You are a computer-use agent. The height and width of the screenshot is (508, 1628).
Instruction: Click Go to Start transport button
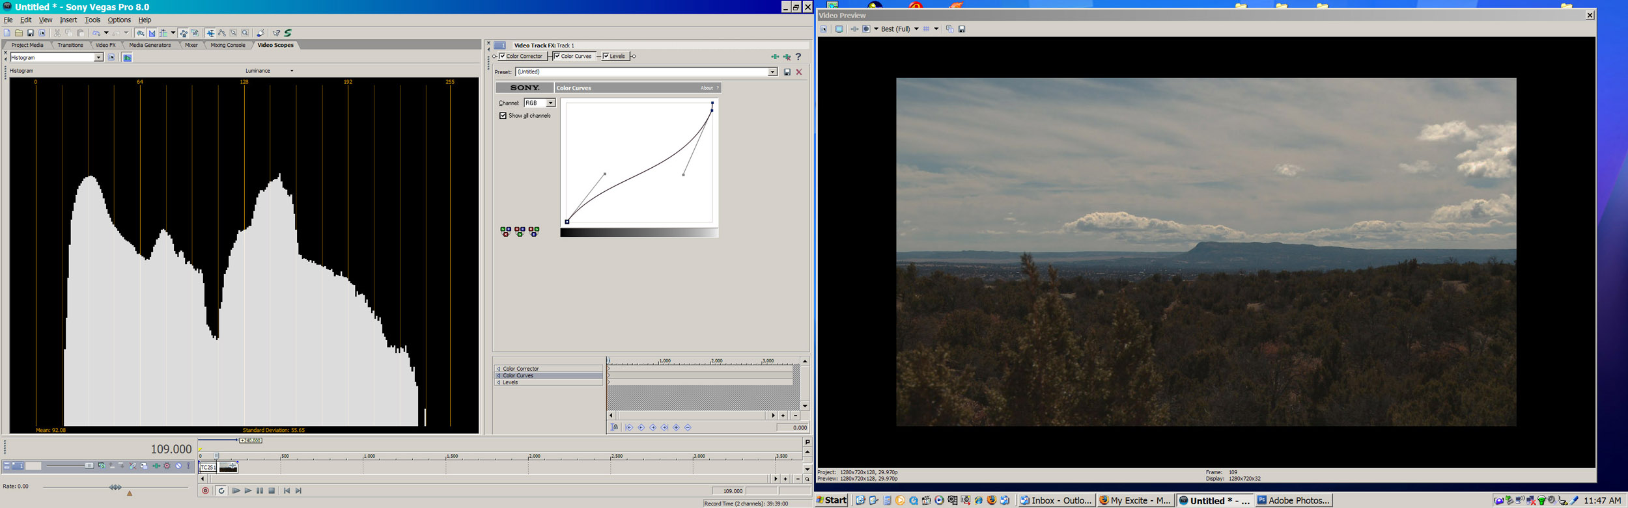point(287,490)
